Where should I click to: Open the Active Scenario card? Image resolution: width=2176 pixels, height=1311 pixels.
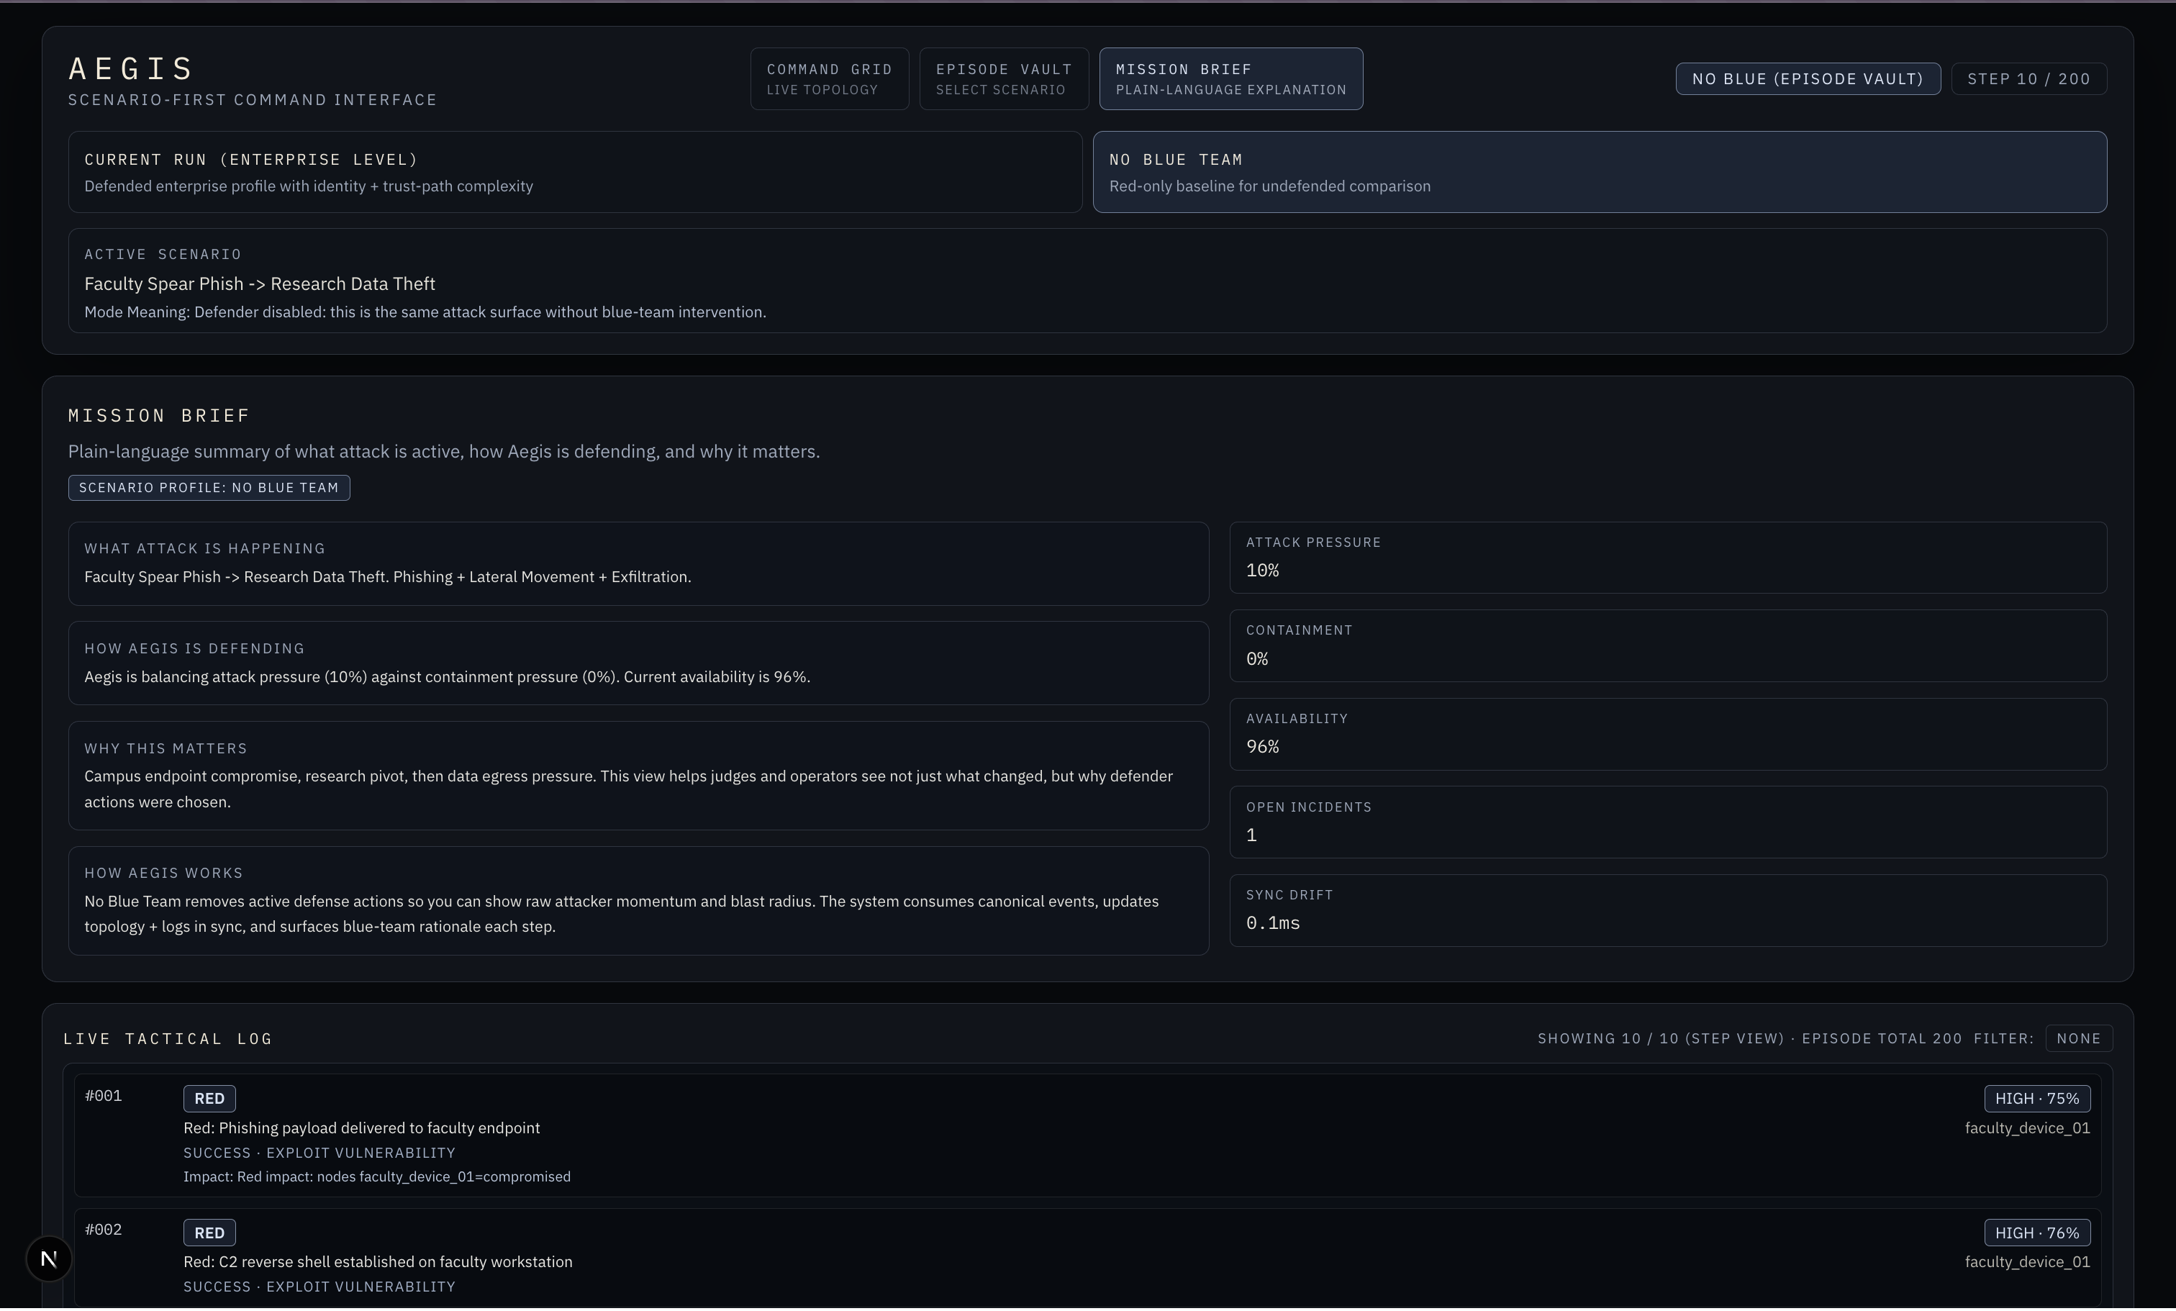(1087, 281)
